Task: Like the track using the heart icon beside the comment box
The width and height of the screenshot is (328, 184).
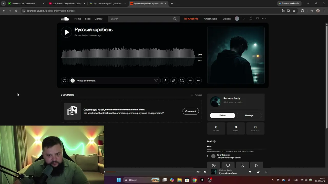Action: [x=64, y=80]
